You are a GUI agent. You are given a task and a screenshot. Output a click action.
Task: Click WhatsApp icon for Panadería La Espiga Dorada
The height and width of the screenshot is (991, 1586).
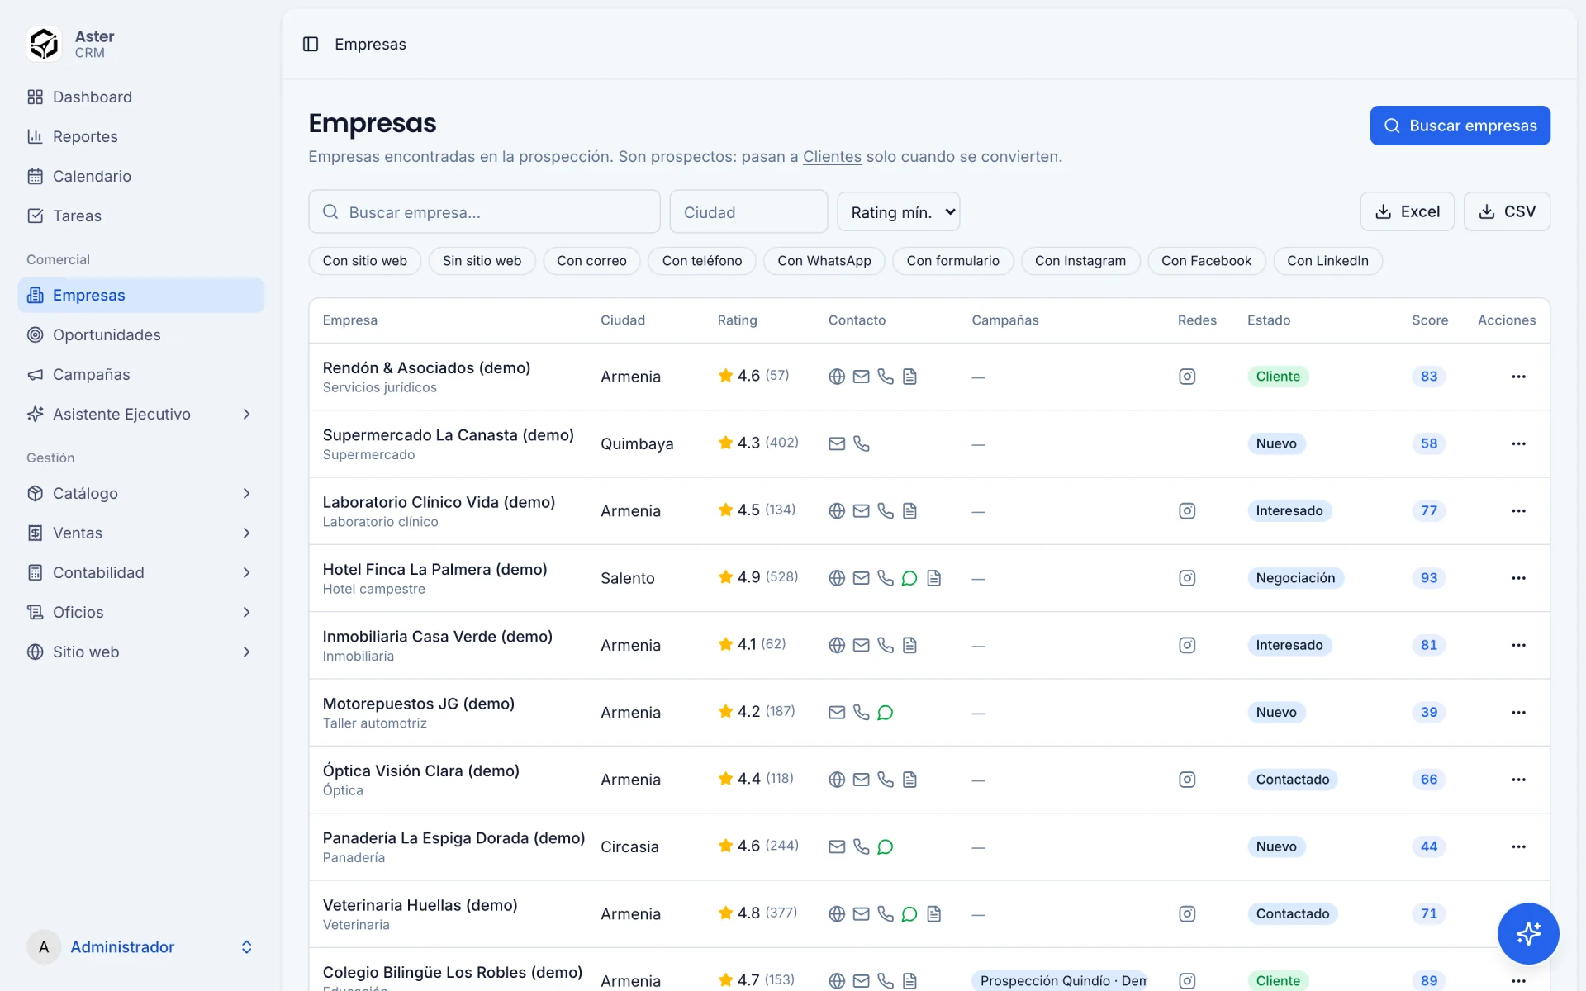[x=886, y=846]
